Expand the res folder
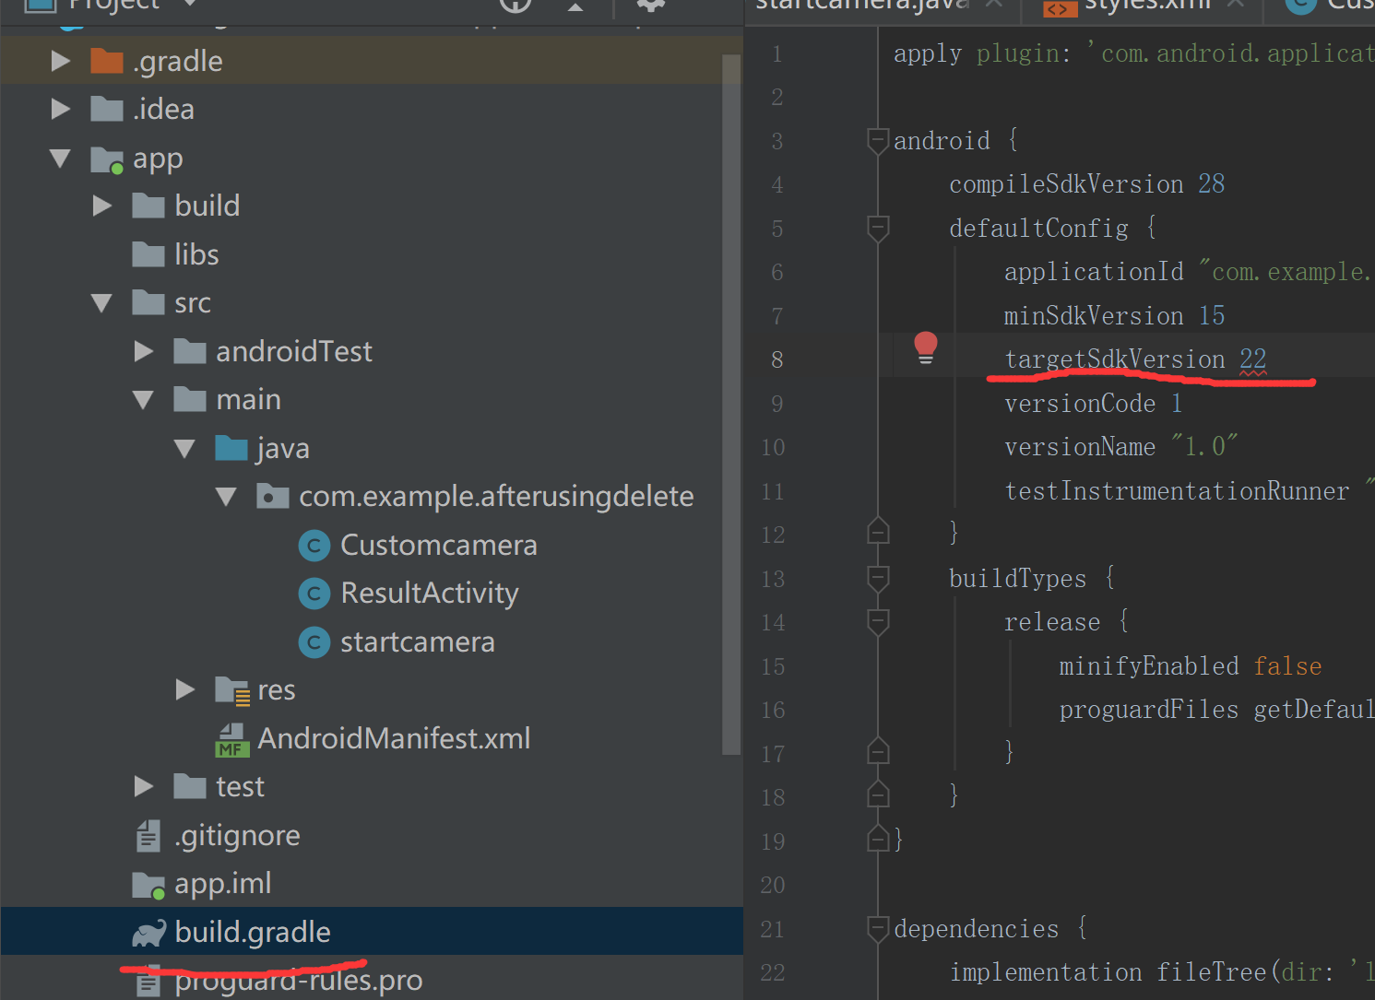Image resolution: width=1375 pixels, height=1000 pixels. click(184, 689)
